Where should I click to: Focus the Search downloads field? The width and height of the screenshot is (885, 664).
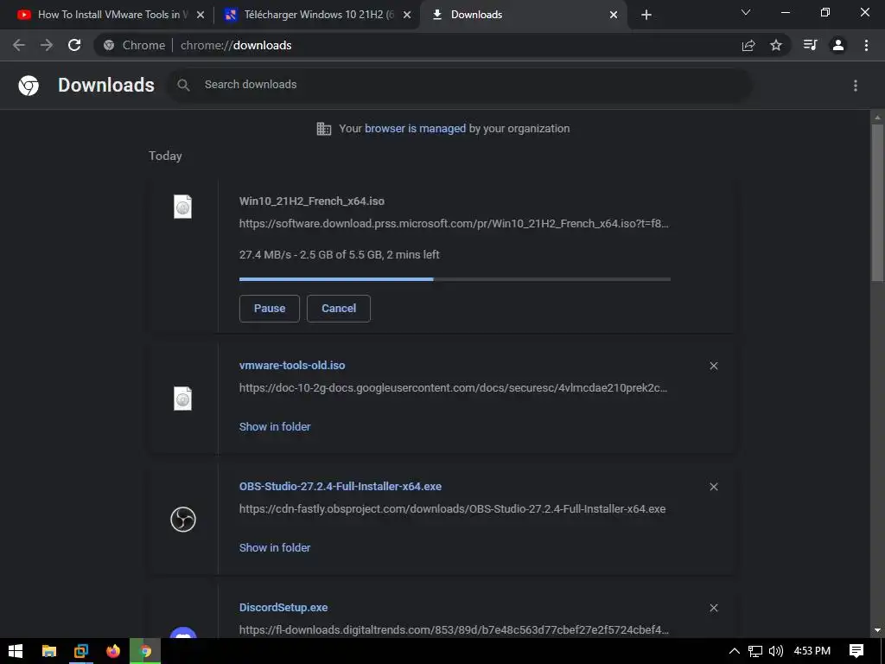point(460,85)
